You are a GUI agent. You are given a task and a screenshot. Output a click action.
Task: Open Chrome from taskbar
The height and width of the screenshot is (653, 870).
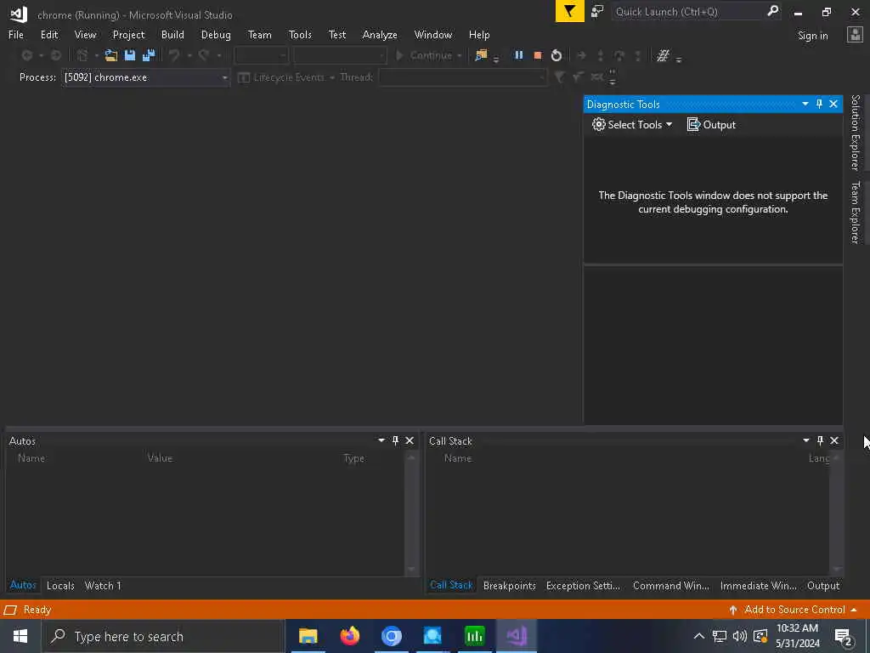(x=391, y=636)
